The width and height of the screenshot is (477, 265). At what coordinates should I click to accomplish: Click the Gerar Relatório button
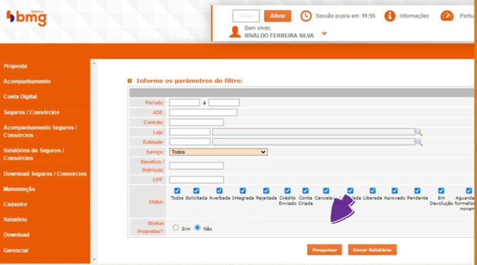[371, 250]
